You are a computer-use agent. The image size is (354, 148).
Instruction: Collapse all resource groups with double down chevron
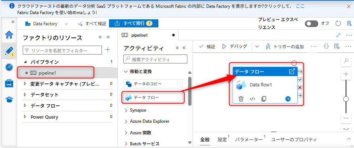100,37
